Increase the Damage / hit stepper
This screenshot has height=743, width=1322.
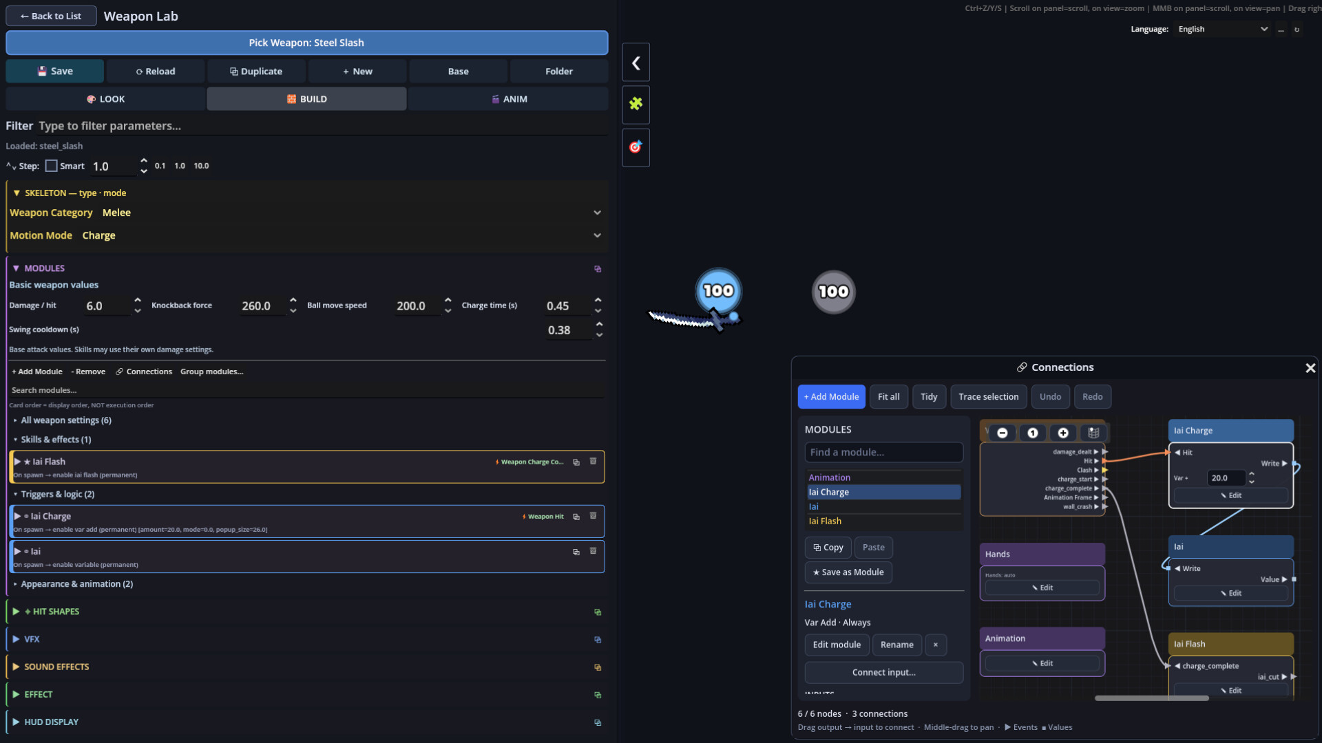click(x=138, y=301)
